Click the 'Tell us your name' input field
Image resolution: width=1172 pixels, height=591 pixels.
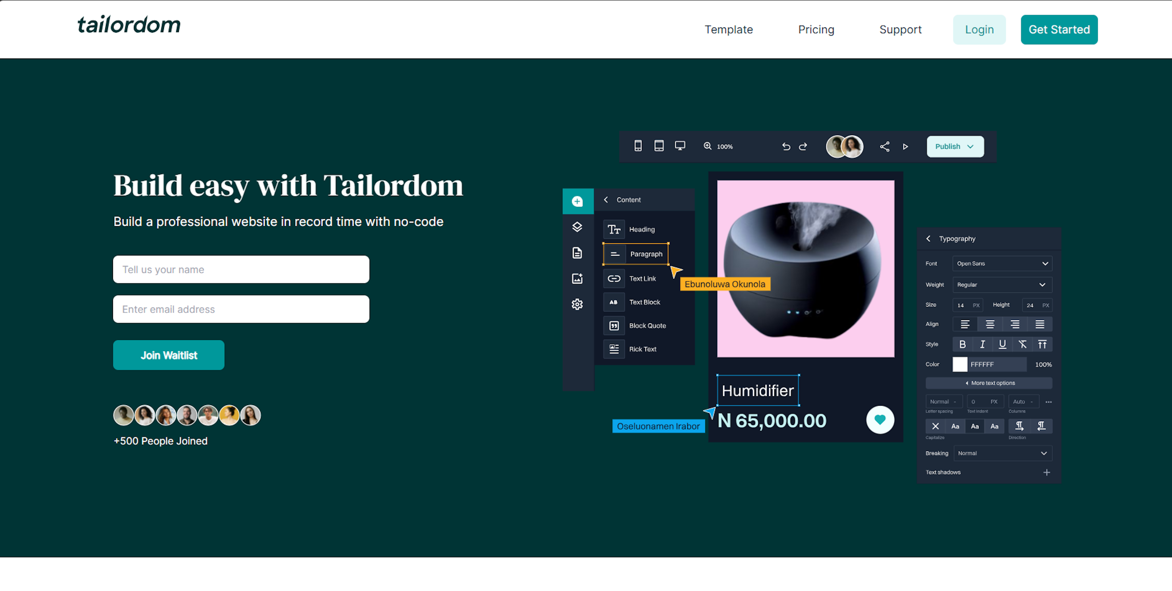click(x=241, y=269)
